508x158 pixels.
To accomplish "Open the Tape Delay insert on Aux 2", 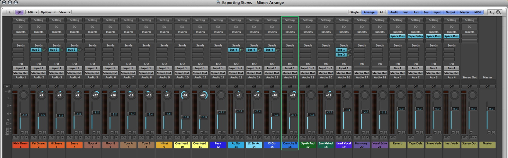I will pos(415,36).
